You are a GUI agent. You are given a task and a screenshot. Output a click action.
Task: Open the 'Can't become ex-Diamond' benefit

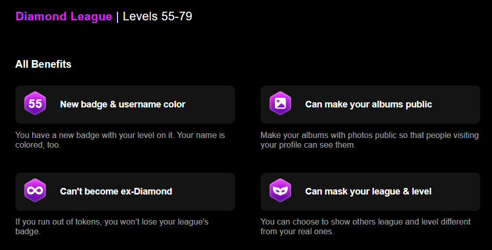coord(125,191)
